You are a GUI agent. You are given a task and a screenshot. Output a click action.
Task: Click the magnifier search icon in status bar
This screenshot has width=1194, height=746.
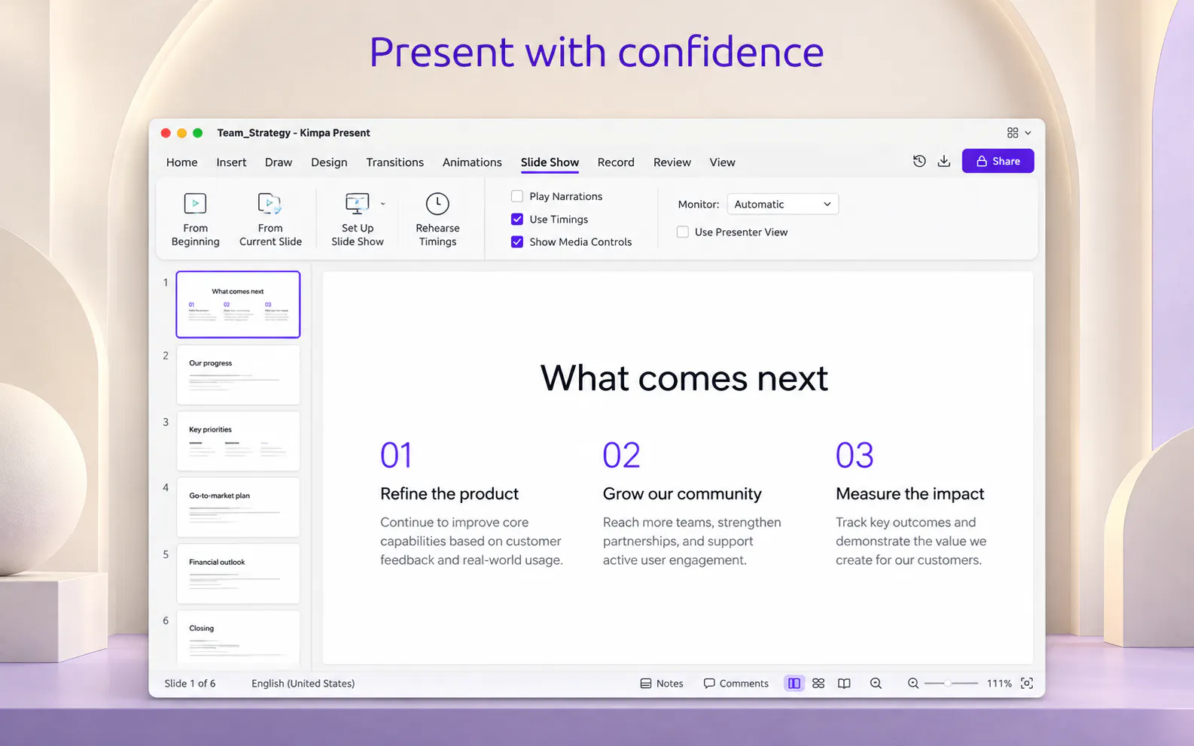click(x=876, y=683)
